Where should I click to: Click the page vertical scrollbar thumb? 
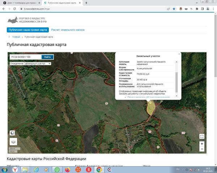pyautogui.click(x=216, y=46)
